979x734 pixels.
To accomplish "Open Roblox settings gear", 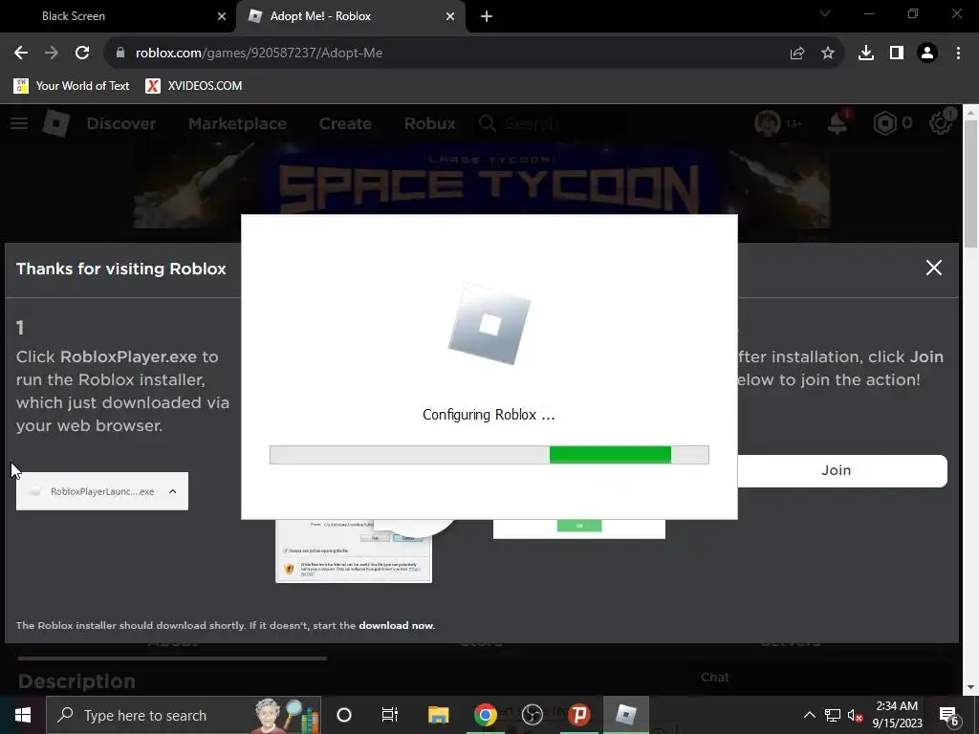I will pyautogui.click(x=941, y=123).
